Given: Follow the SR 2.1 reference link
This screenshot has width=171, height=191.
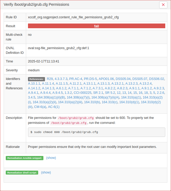Looking at the screenshot, I should coord(98,93).
